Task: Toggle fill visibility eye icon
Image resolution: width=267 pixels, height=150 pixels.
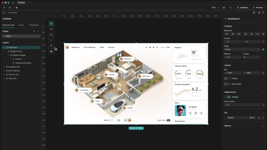Action: (x=259, y=118)
